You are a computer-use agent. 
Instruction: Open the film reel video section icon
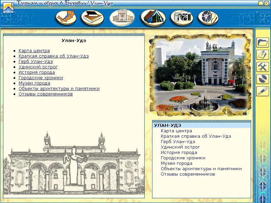pyautogui.click(x=208, y=18)
